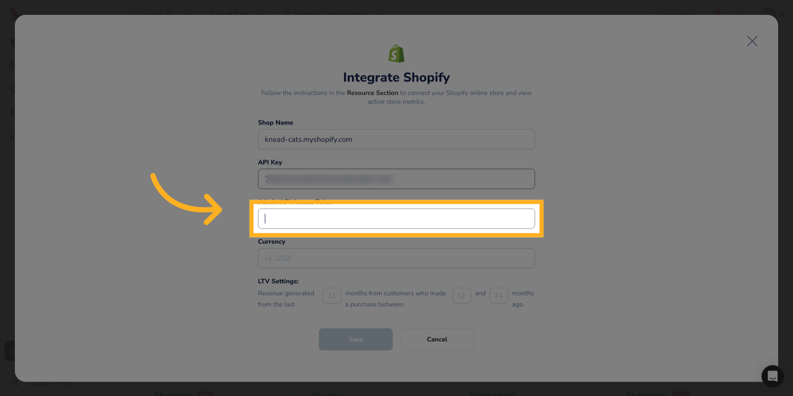Click the highlighted Admin API Access Token field
This screenshot has width=793, height=396.
coord(396,218)
